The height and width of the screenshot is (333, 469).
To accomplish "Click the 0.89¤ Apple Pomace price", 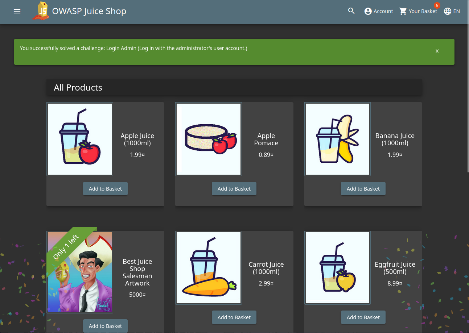I will 266,155.
